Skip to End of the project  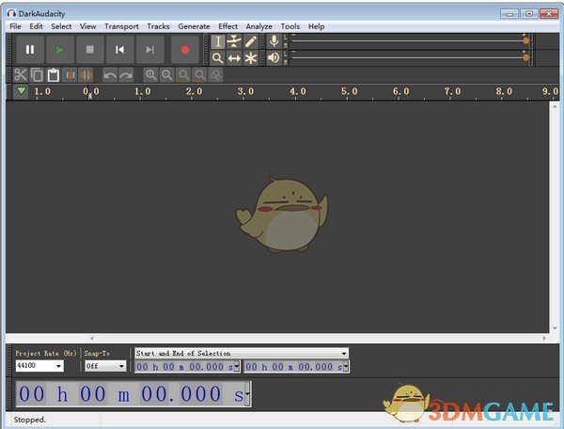click(x=150, y=50)
